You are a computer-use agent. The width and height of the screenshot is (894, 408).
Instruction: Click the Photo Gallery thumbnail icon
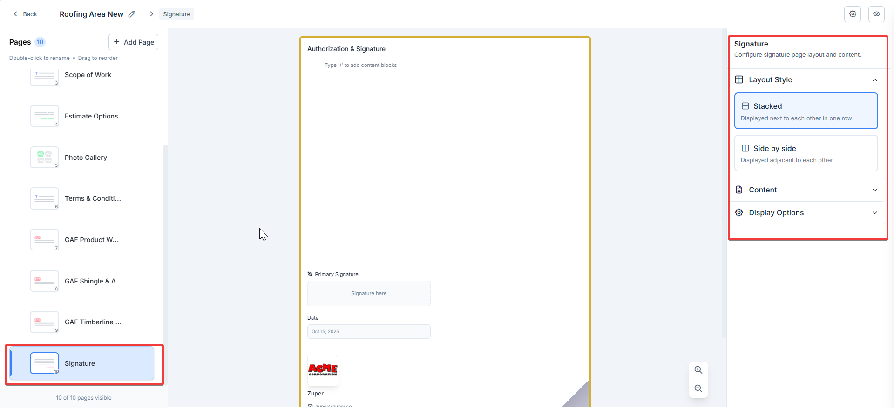pos(45,158)
